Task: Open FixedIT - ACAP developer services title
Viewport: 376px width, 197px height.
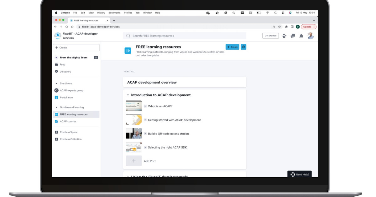Action: click(x=80, y=36)
